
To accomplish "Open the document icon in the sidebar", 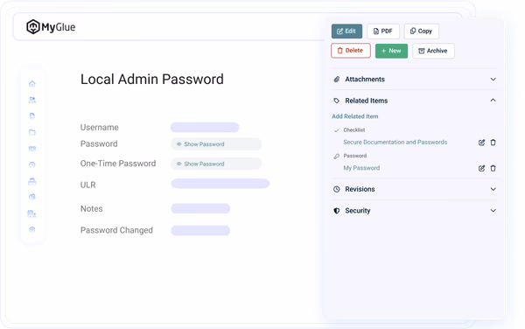I will [x=32, y=115].
